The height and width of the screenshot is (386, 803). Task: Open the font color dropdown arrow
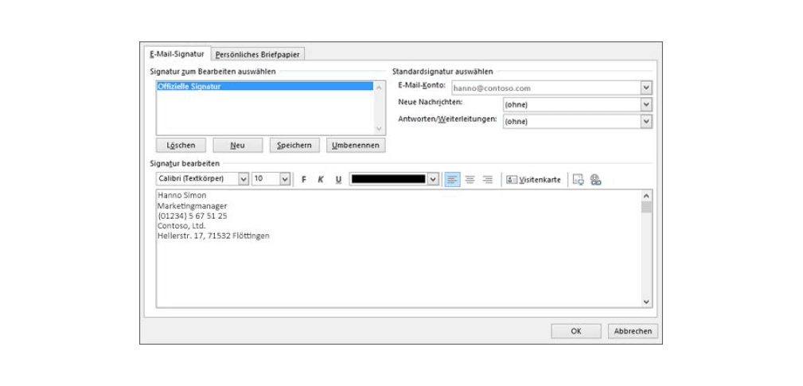click(x=434, y=179)
